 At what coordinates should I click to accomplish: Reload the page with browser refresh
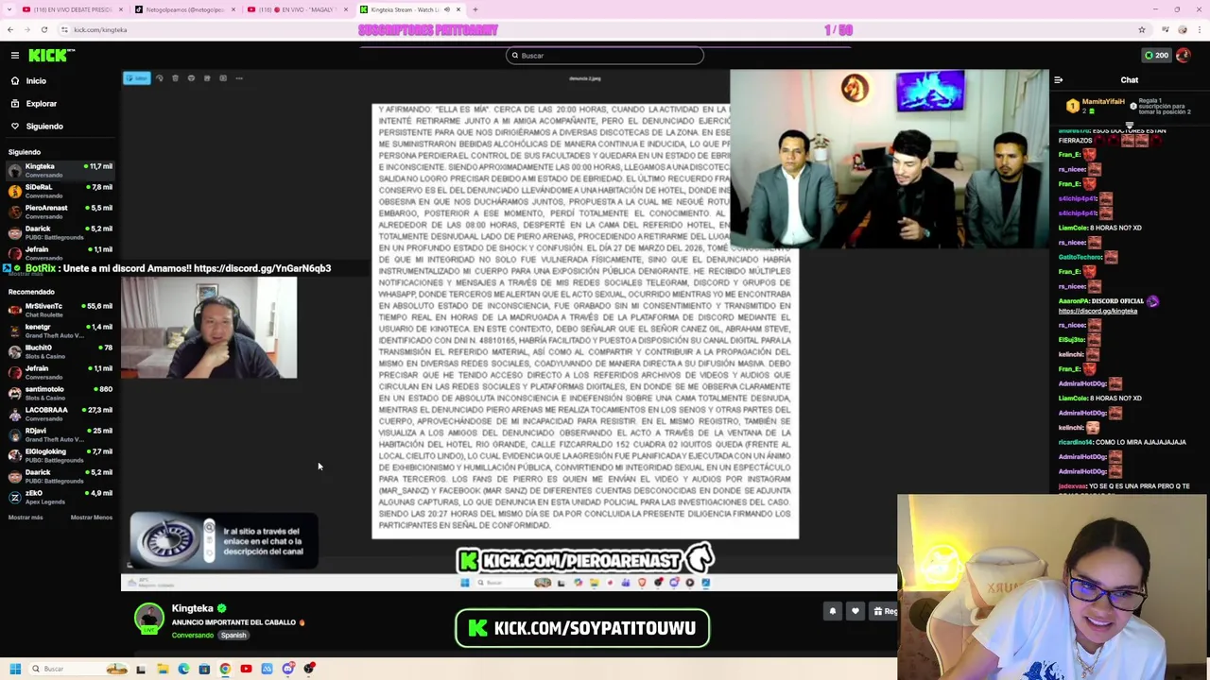[43, 29]
